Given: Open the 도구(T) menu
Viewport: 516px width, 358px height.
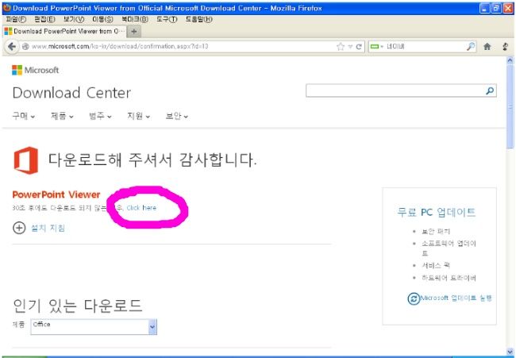Looking at the screenshot, I should pos(167,19).
